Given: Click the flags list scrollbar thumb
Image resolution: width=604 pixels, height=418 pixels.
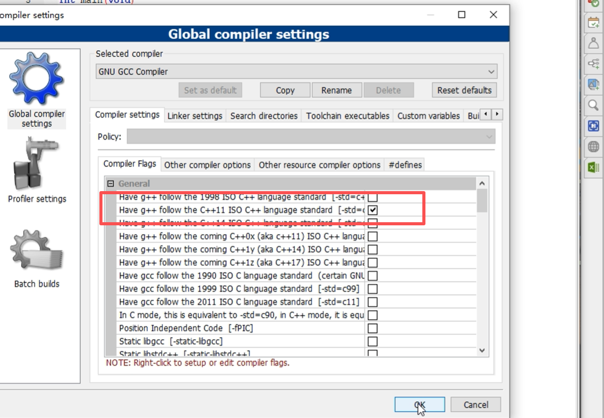Looking at the screenshot, I should [482, 200].
